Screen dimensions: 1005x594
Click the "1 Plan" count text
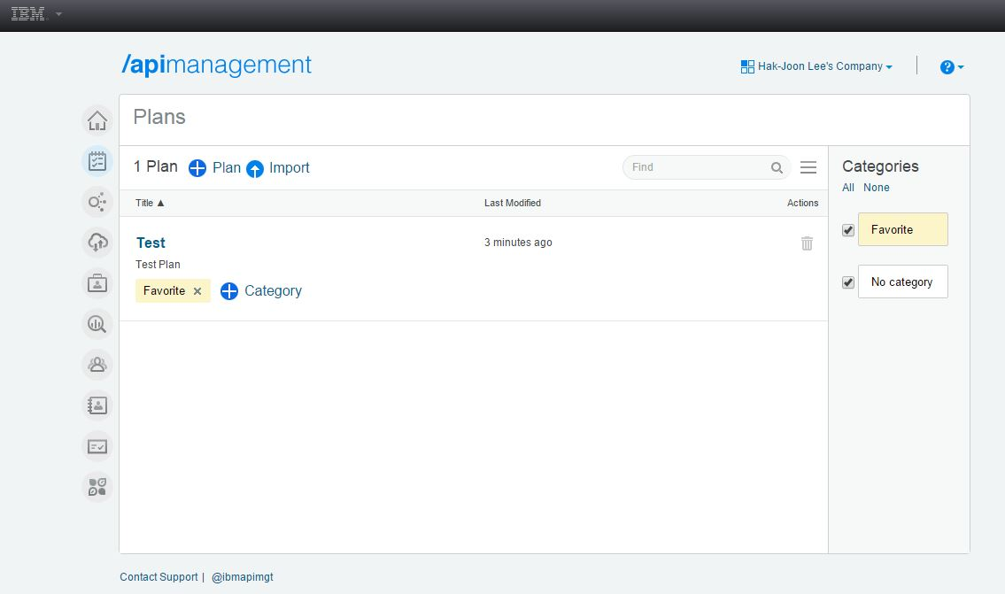click(155, 166)
